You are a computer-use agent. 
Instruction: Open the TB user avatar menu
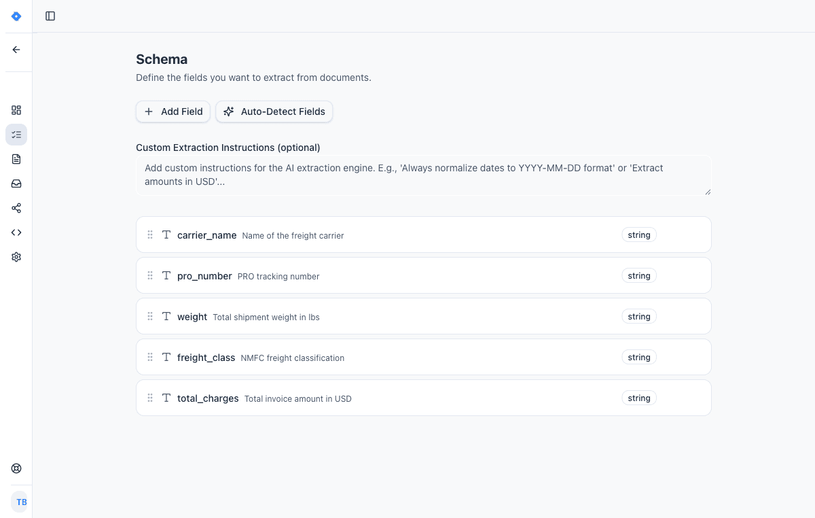click(x=20, y=502)
